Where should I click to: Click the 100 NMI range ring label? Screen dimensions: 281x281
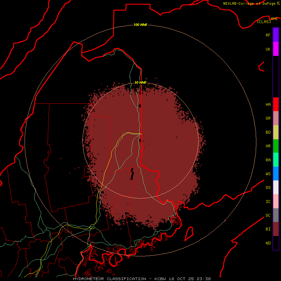pyautogui.click(x=140, y=25)
